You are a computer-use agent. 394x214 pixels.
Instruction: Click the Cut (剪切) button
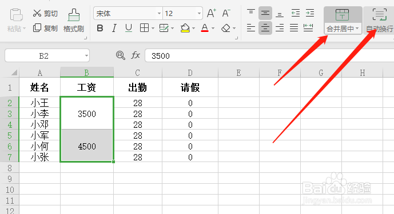click(45, 13)
